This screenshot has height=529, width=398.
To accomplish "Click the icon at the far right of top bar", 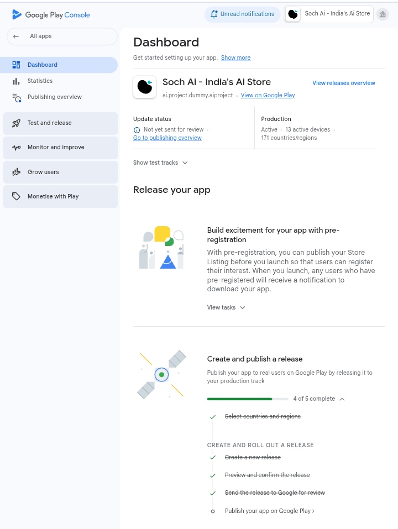I will point(383,14).
